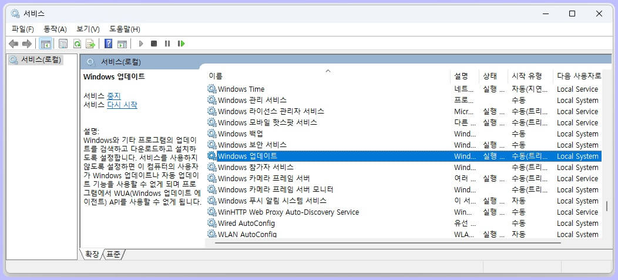Viewport: 618px width, 280px height.
Task: Click gear icon of Windows 관리 서비스
Action: pos(212,101)
